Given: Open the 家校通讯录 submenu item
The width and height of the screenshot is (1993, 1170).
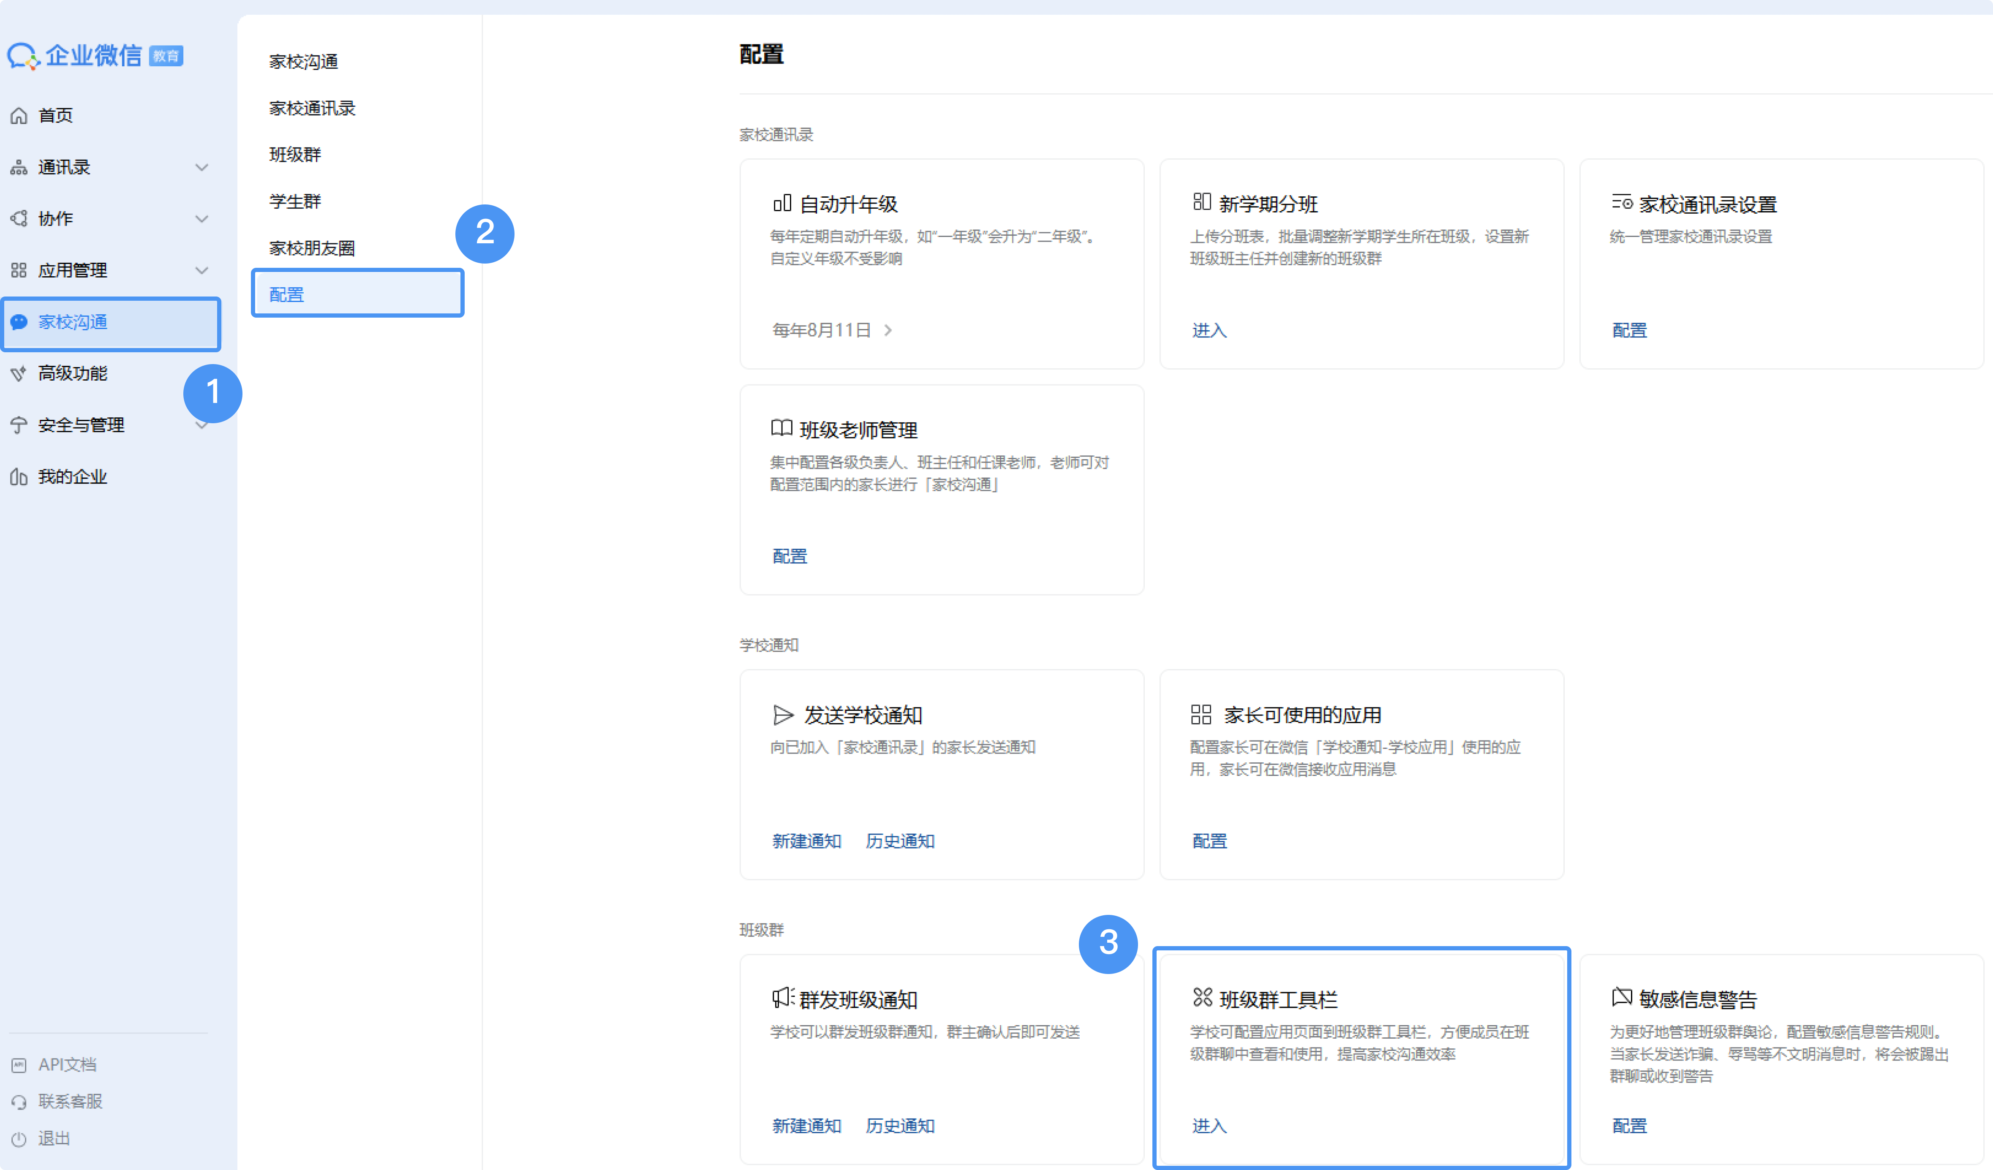Looking at the screenshot, I should (x=313, y=108).
